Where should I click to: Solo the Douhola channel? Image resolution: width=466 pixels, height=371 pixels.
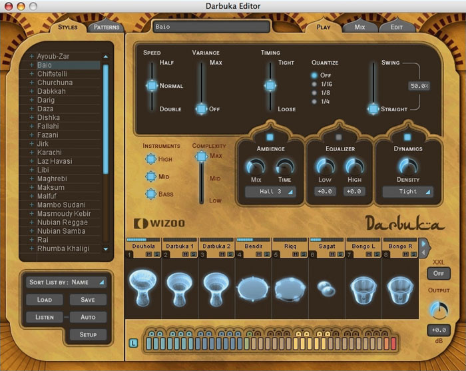(x=156, y=254)
